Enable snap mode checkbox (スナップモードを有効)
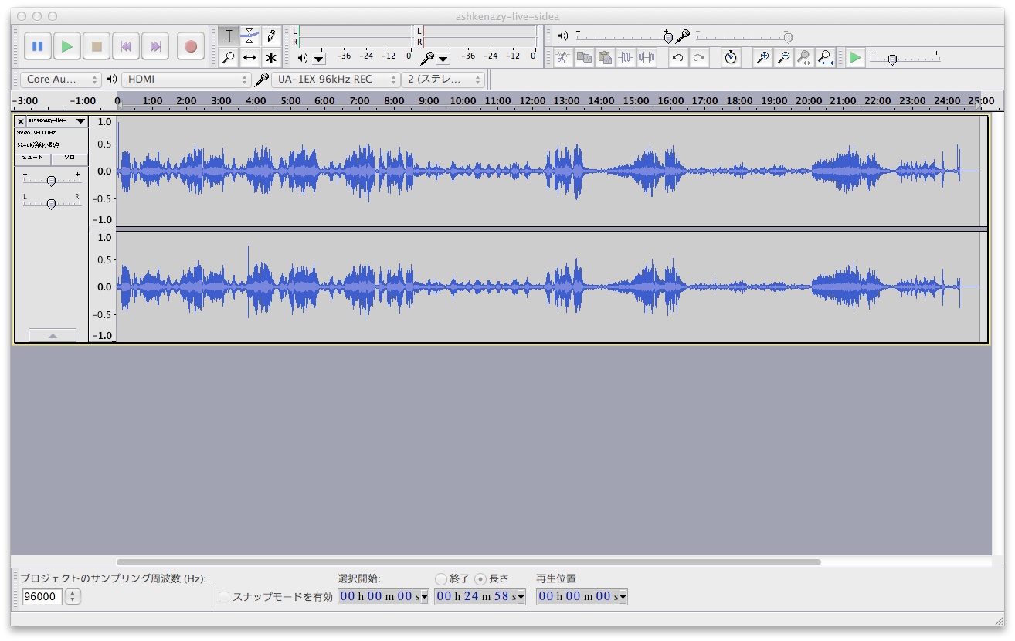 point(224,597)
